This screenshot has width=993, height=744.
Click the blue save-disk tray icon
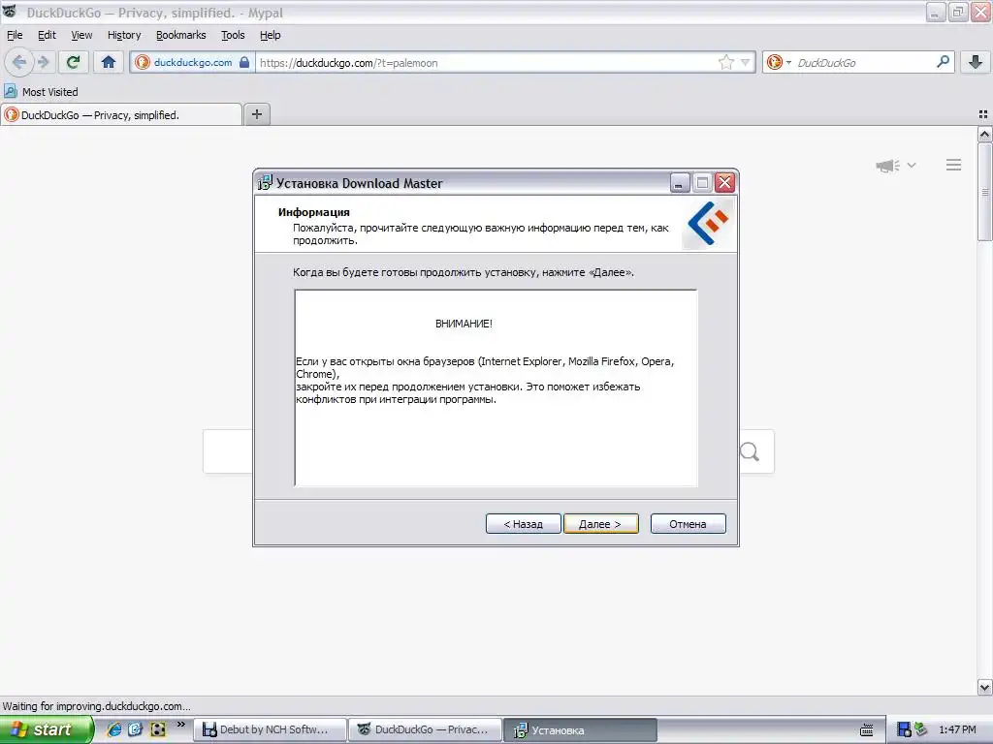pyautogui.click(x=905, y=729)
